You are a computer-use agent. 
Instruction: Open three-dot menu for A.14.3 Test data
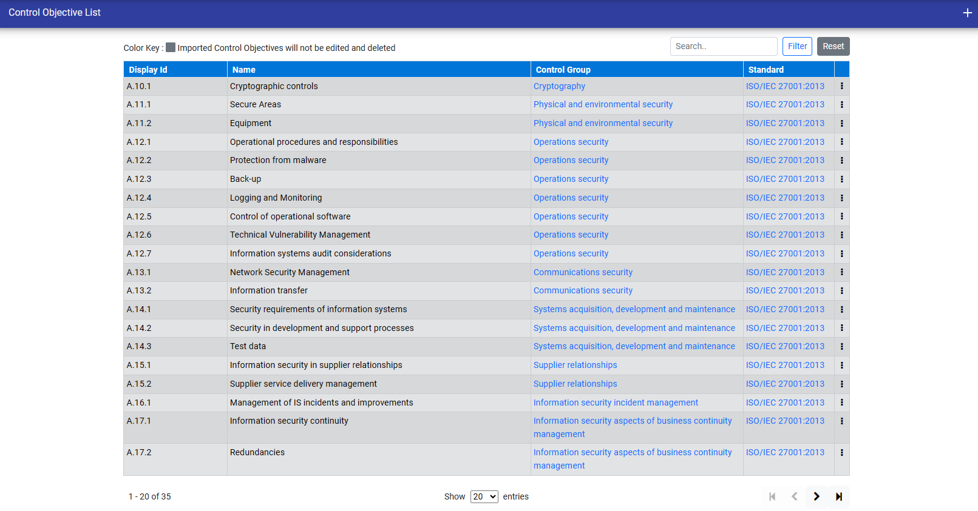(841, 347)
